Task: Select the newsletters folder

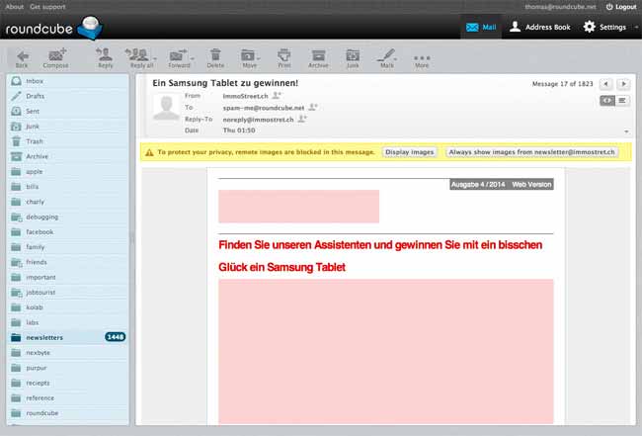Action: (67, 337)
